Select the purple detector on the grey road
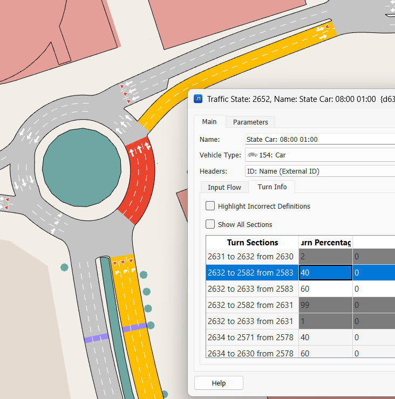This screenshot has height=399, width=395. coord(96,338)
